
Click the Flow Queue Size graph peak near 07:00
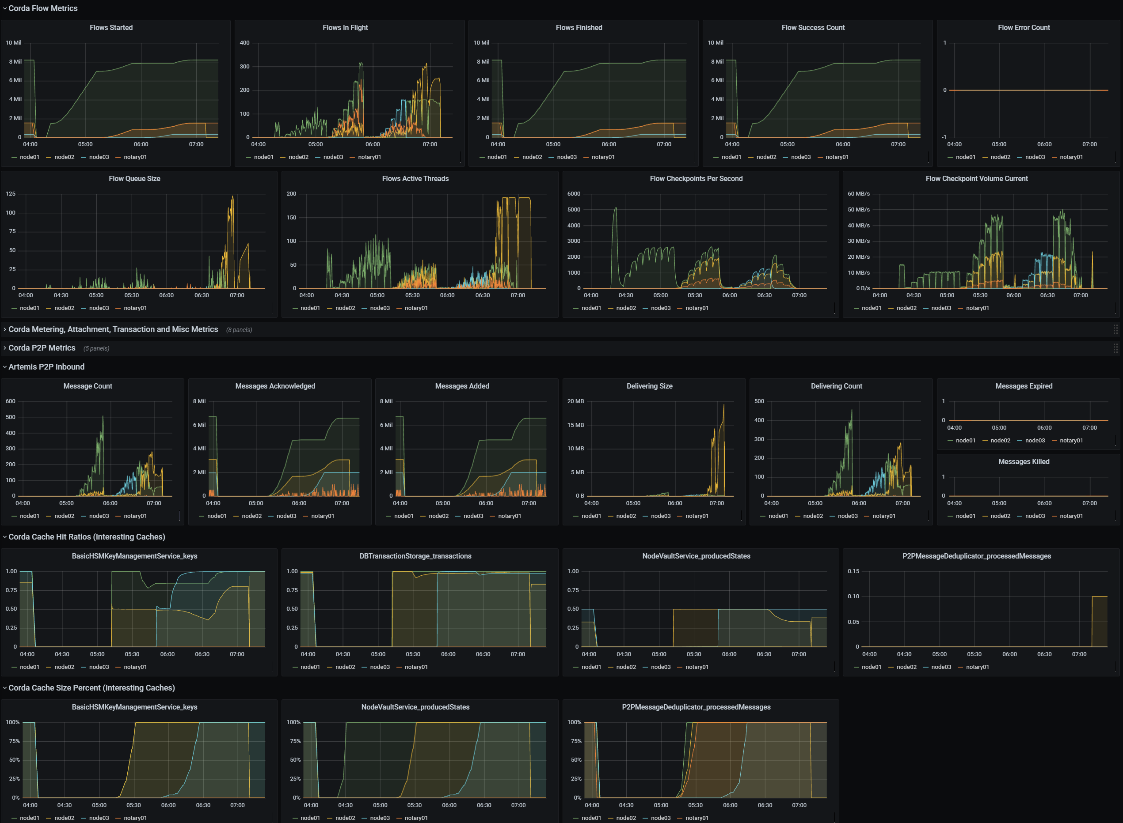click(x=233, y=197)
